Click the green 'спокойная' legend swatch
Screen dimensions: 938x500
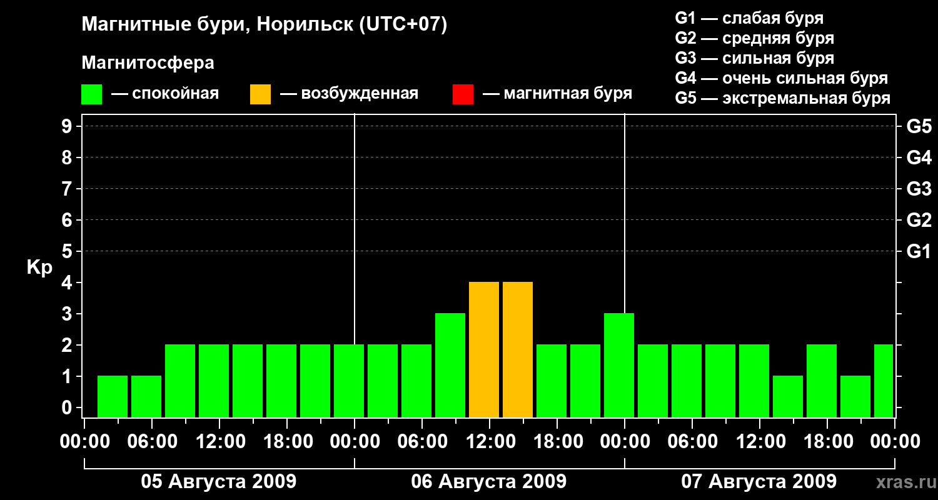pyautogui.click(x=92, y=94)
